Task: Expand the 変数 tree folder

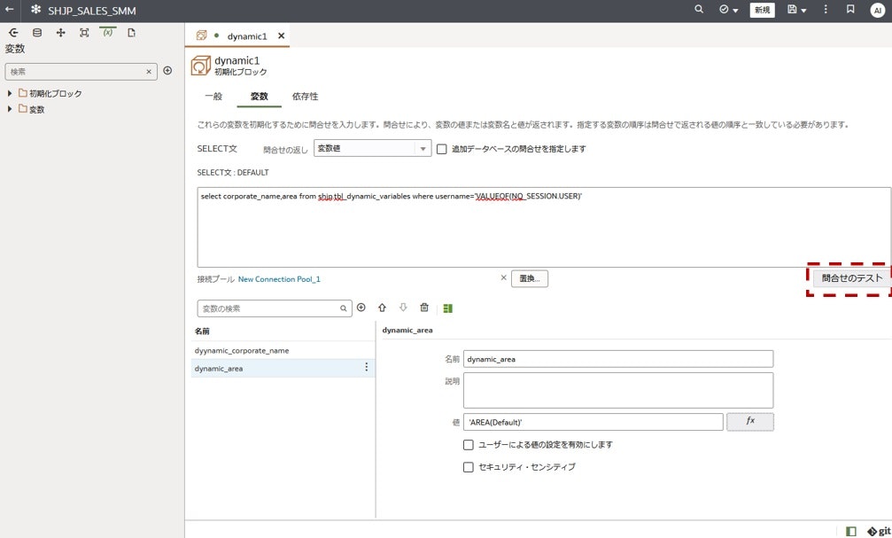Action: pyautogui.click(x=10, y=109)
